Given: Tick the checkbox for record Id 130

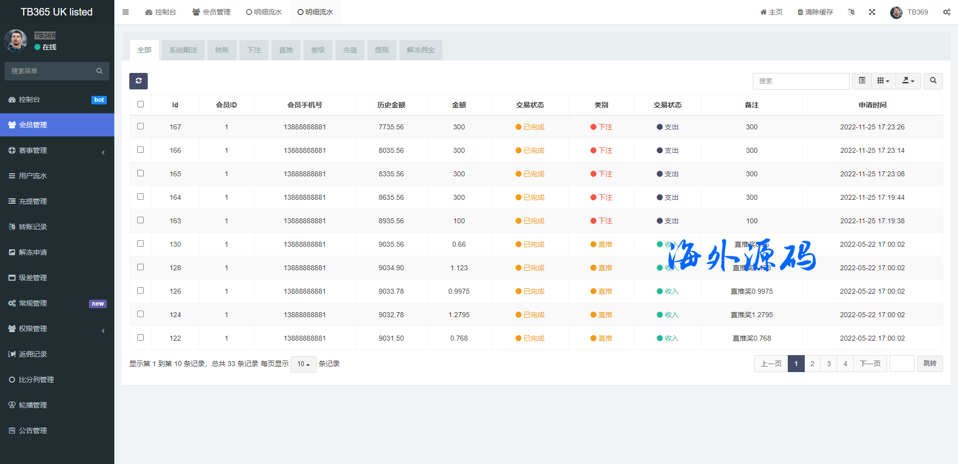Looking at the screenshot, I should point(140,244).
